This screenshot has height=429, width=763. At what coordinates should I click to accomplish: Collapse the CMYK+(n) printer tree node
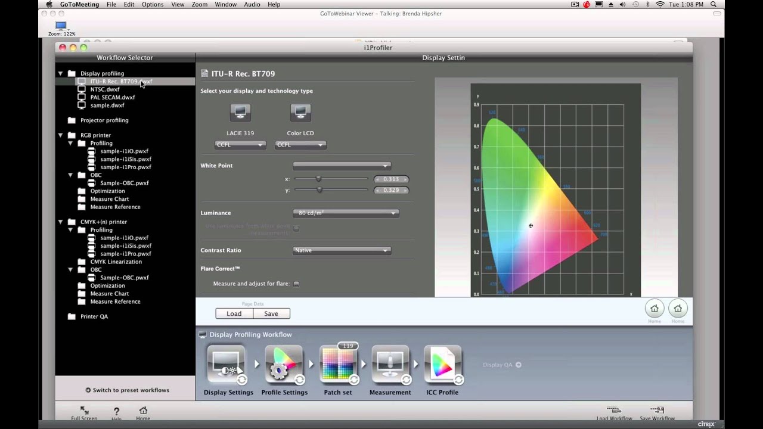coord(60,222)
